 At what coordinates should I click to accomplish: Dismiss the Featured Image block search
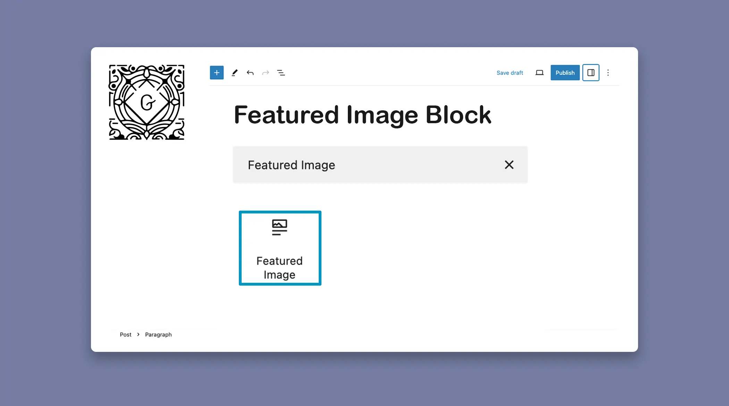[509, 164]
